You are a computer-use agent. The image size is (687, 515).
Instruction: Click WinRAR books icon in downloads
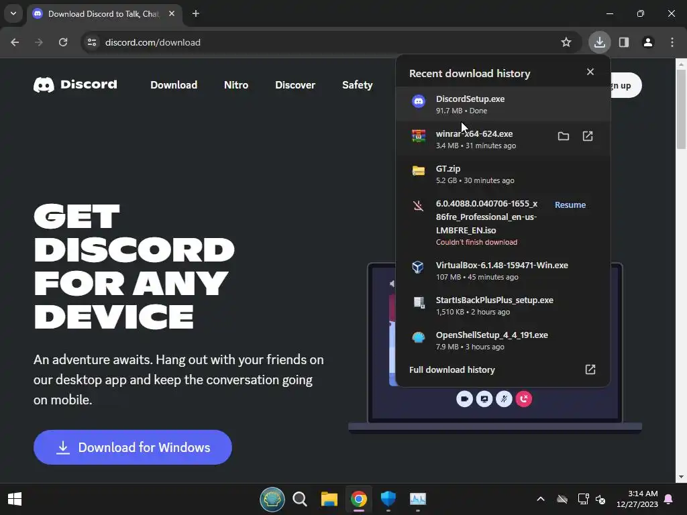point(419,135)
